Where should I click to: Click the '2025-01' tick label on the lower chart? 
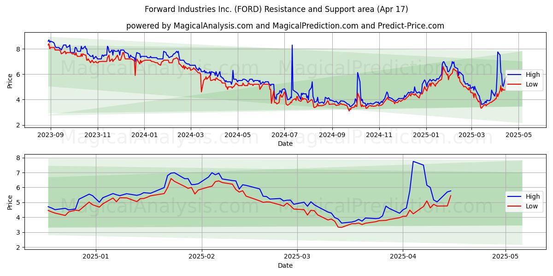click(96, 257)
